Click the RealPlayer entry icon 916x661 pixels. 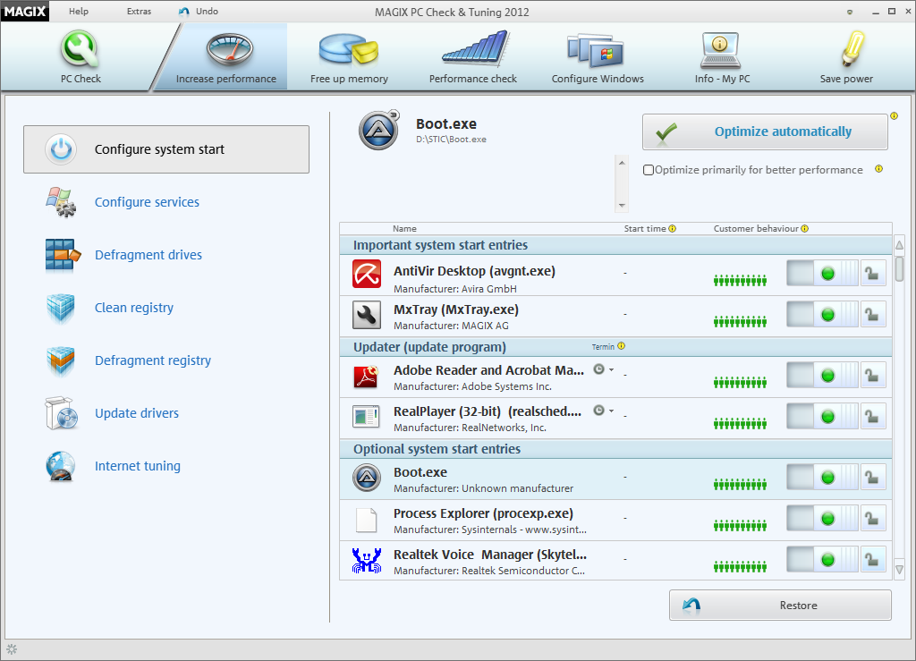tap(366, 417)
